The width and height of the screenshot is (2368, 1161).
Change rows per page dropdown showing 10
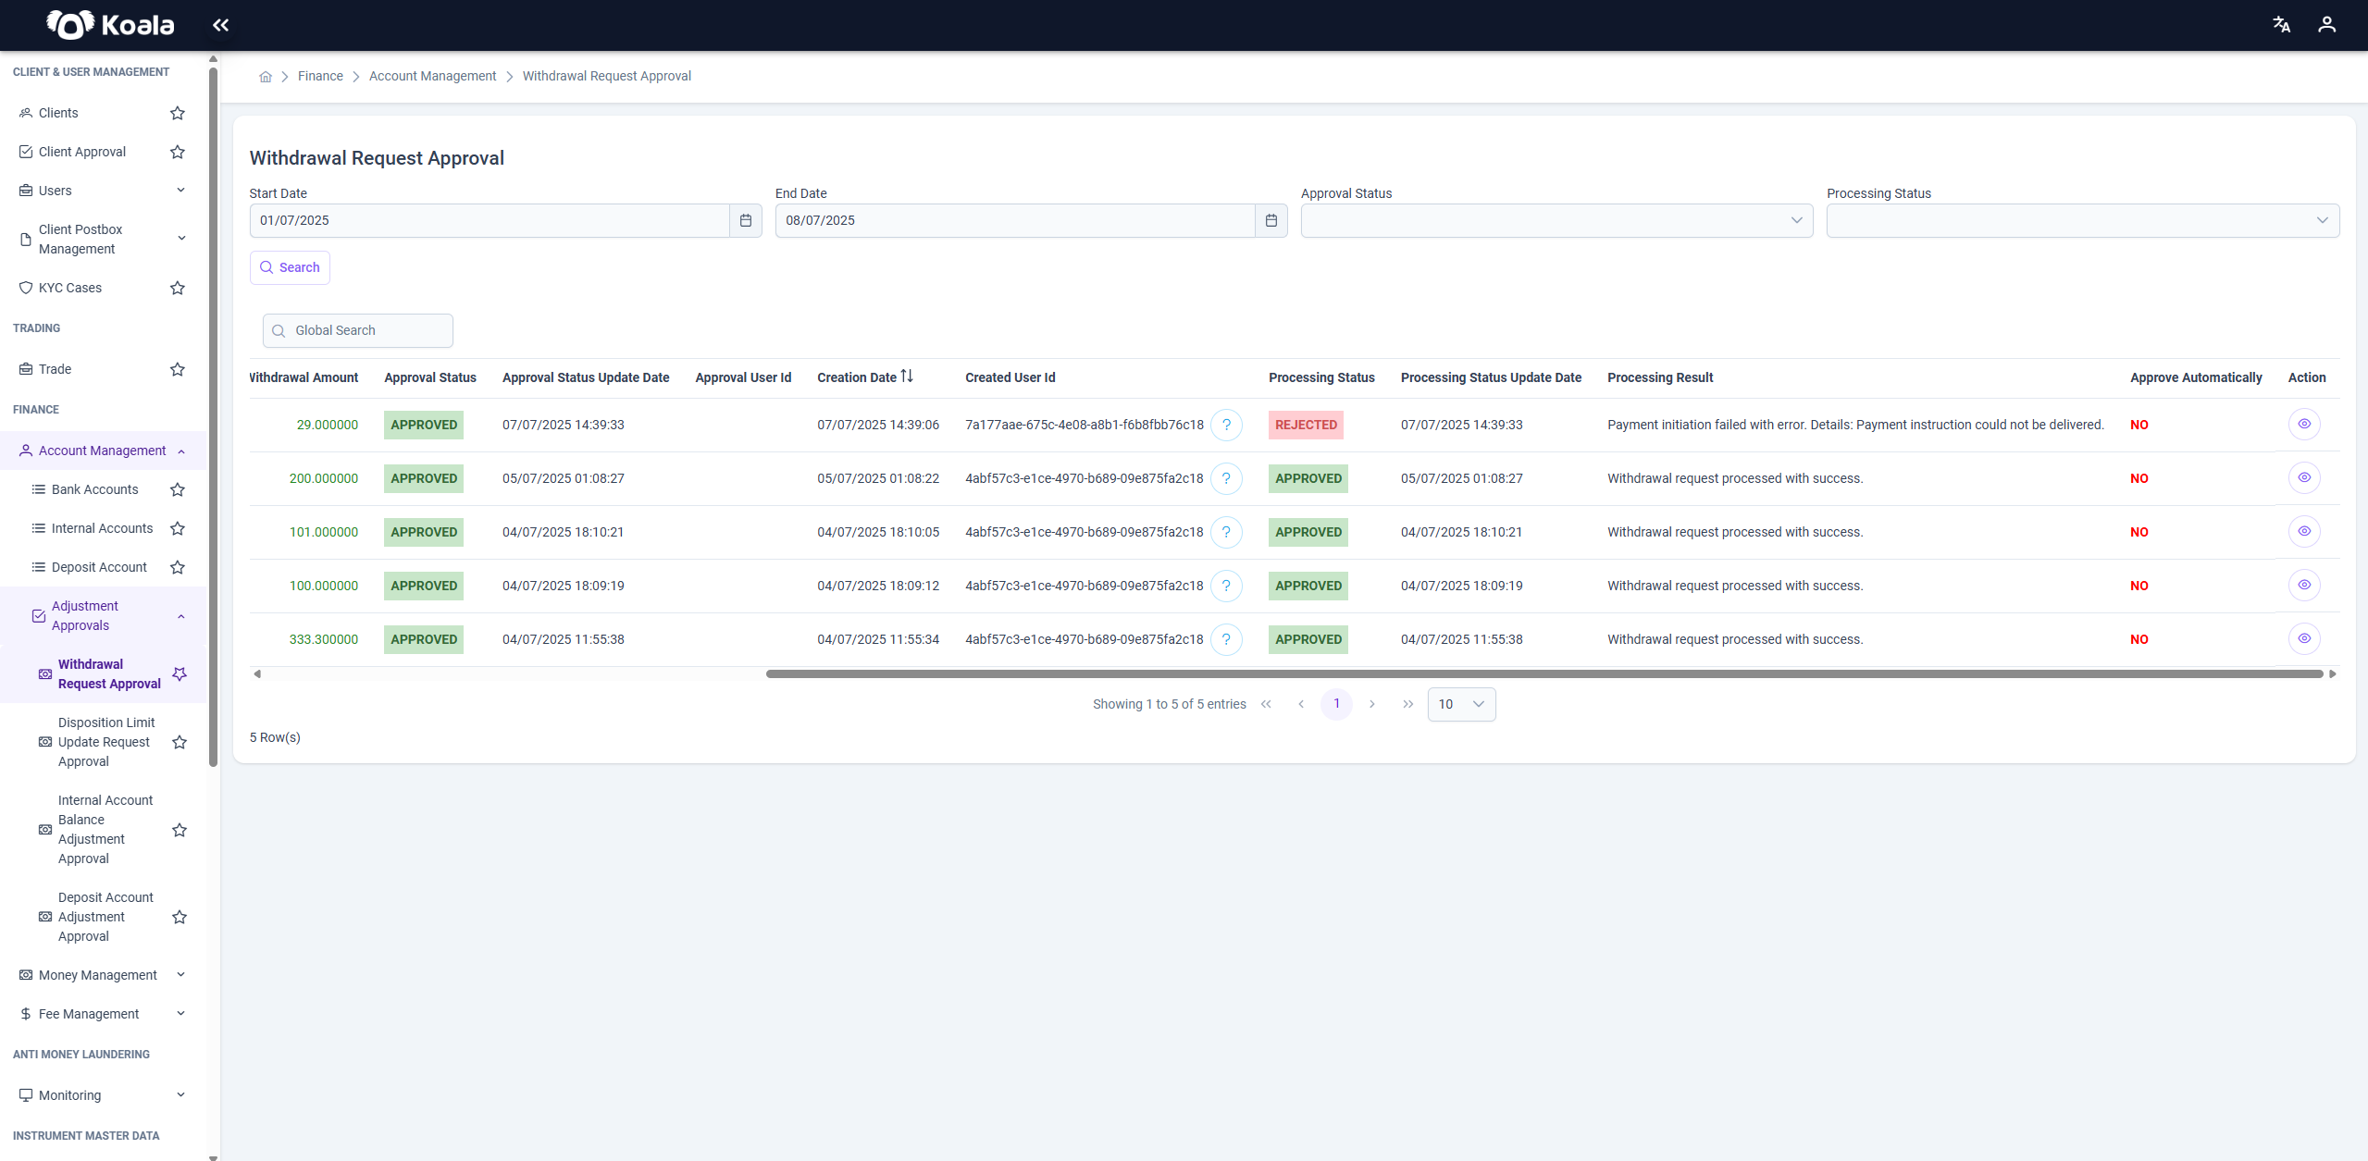[x=1461, y=704]
